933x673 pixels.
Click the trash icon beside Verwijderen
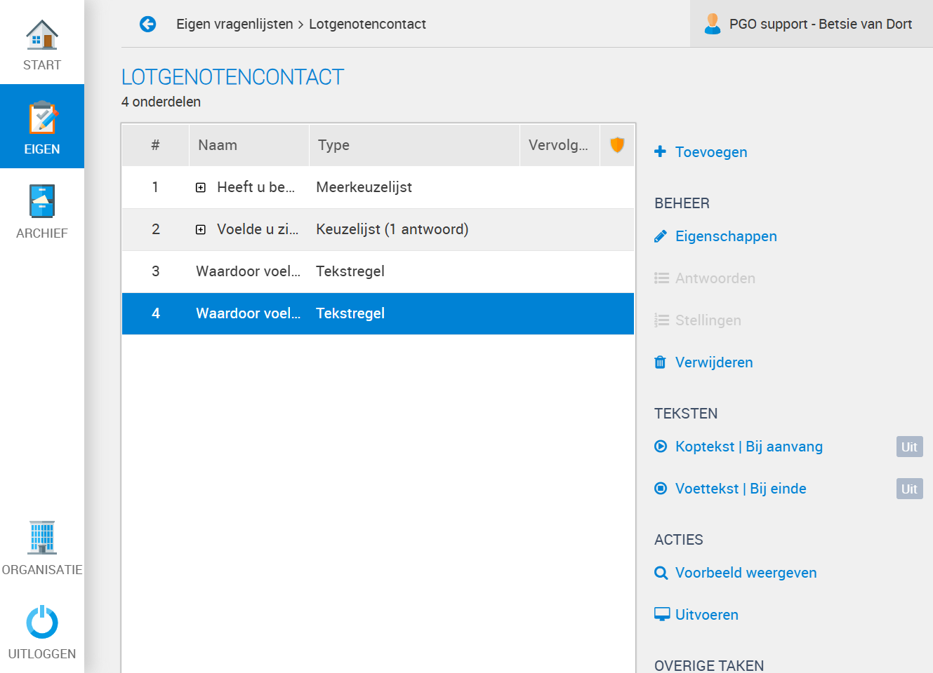click(660, 362)
